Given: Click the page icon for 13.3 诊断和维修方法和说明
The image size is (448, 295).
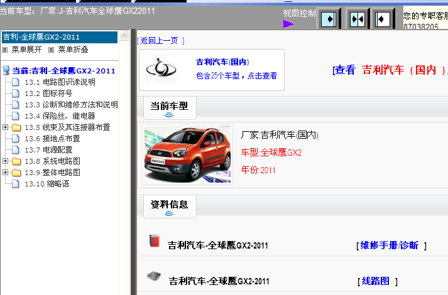Looking at the screenshot, I should point(16,105).
